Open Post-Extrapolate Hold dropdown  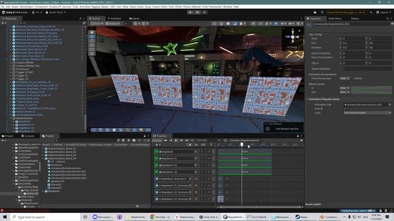click(345, 79)
